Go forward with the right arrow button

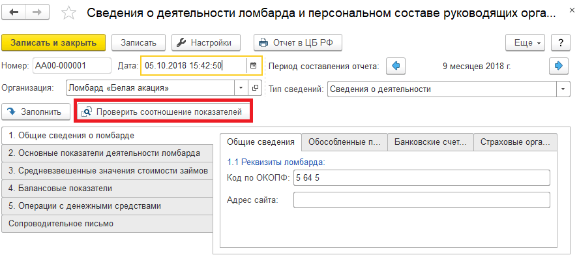click(x=37, y=12)
